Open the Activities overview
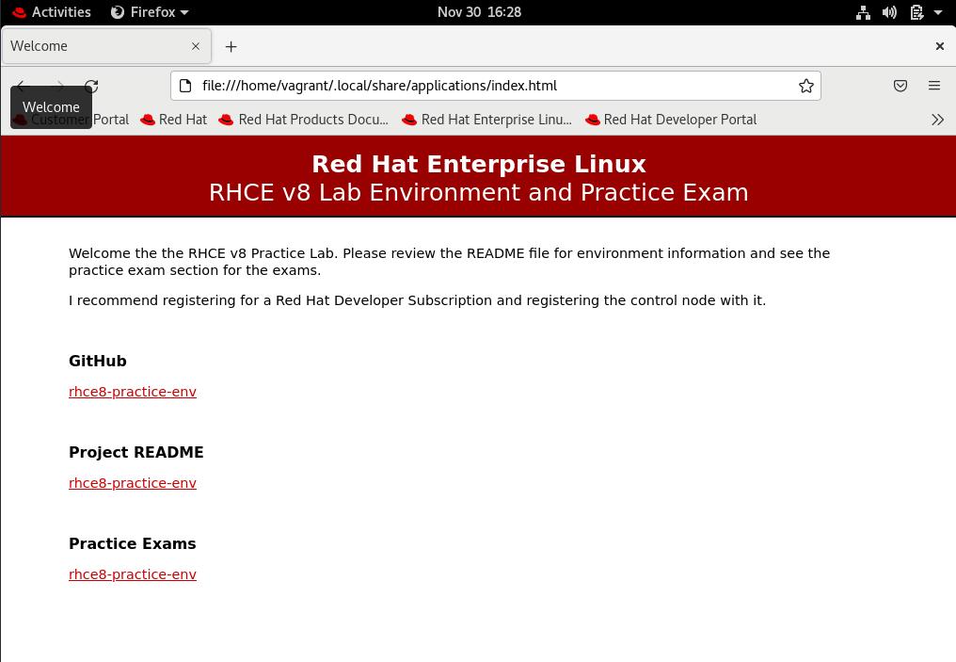Viewport: 956px width, 662px height. pos(52,12)
